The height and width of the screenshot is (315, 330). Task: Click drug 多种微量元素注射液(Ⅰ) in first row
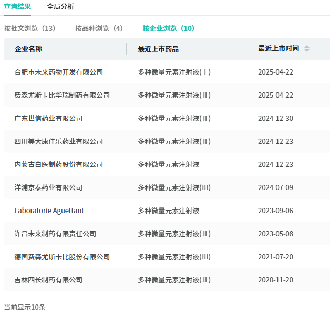click(174, 72)
